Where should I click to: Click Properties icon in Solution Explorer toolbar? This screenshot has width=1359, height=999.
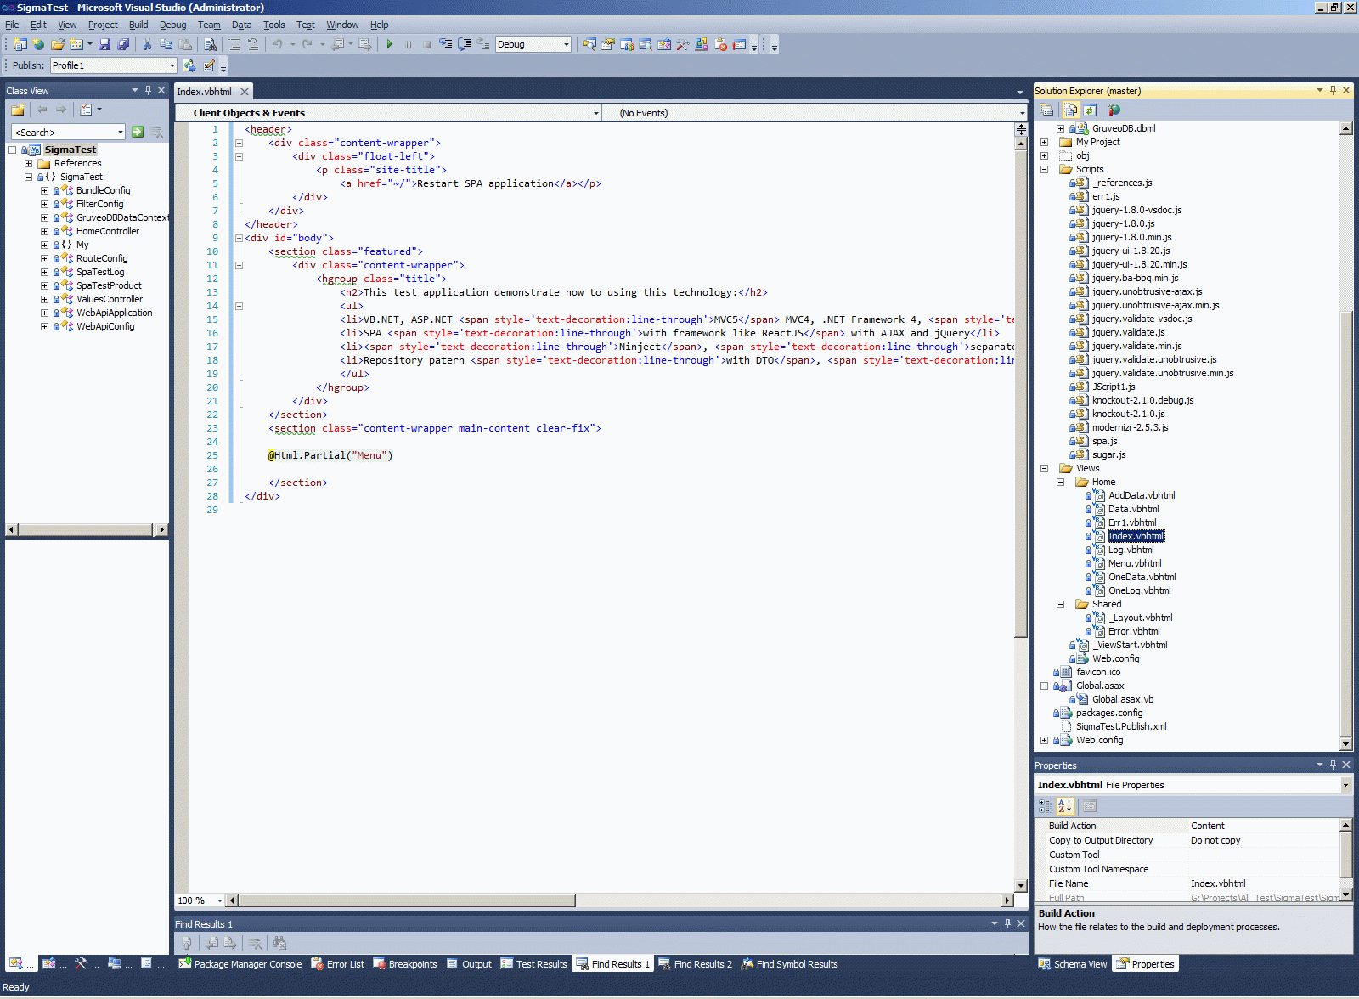pos(1047,110)
